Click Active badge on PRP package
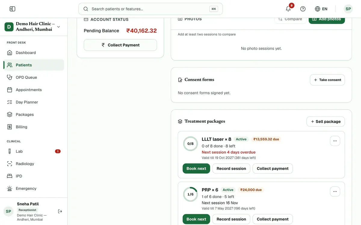The height and width of the screenshot is (225, 361). [228, 190]
